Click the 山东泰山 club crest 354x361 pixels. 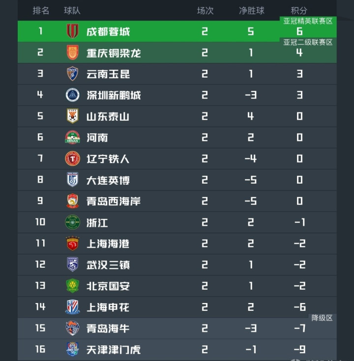pyautogui.click(x=72, y=116)
